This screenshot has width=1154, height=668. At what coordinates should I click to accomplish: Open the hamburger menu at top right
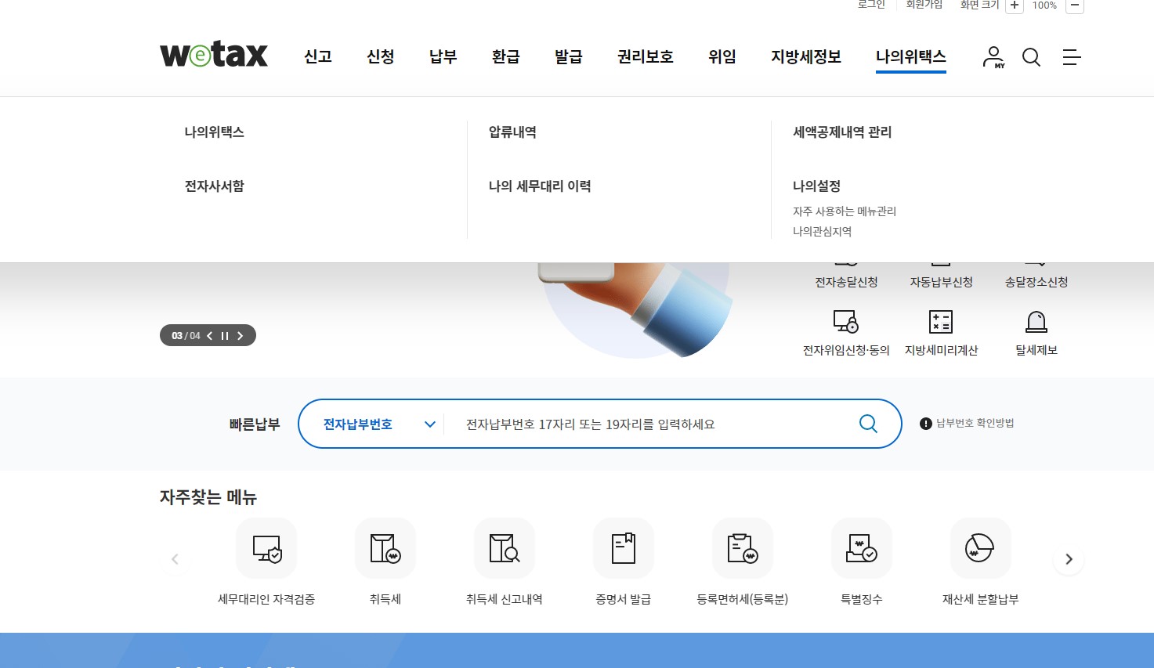[1072, 58]
